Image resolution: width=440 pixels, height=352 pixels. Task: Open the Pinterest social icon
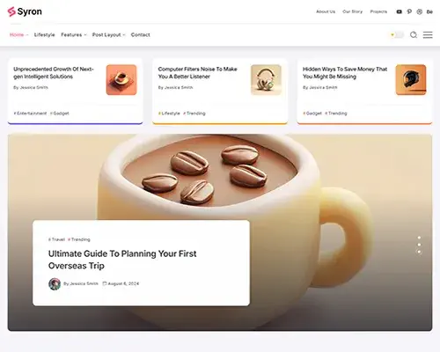point(409,11)
